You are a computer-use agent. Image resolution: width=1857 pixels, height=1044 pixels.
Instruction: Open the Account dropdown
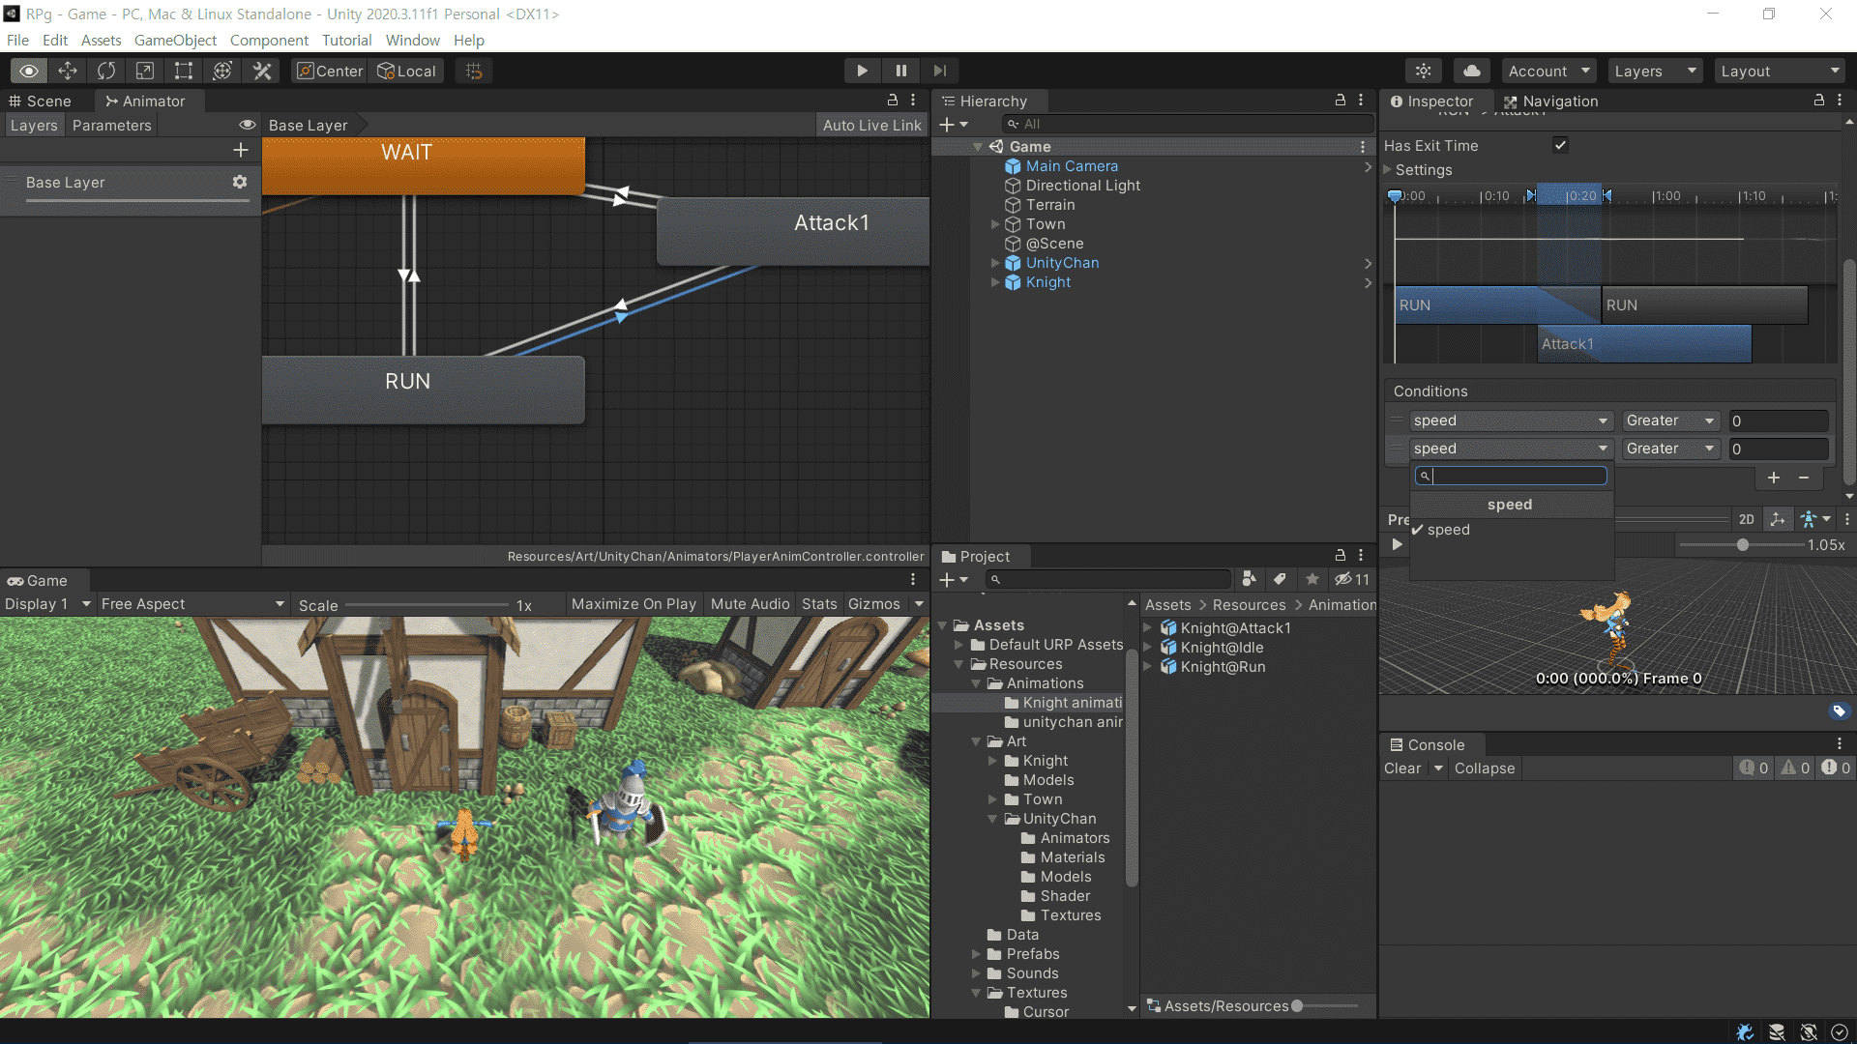point(1548,71)
